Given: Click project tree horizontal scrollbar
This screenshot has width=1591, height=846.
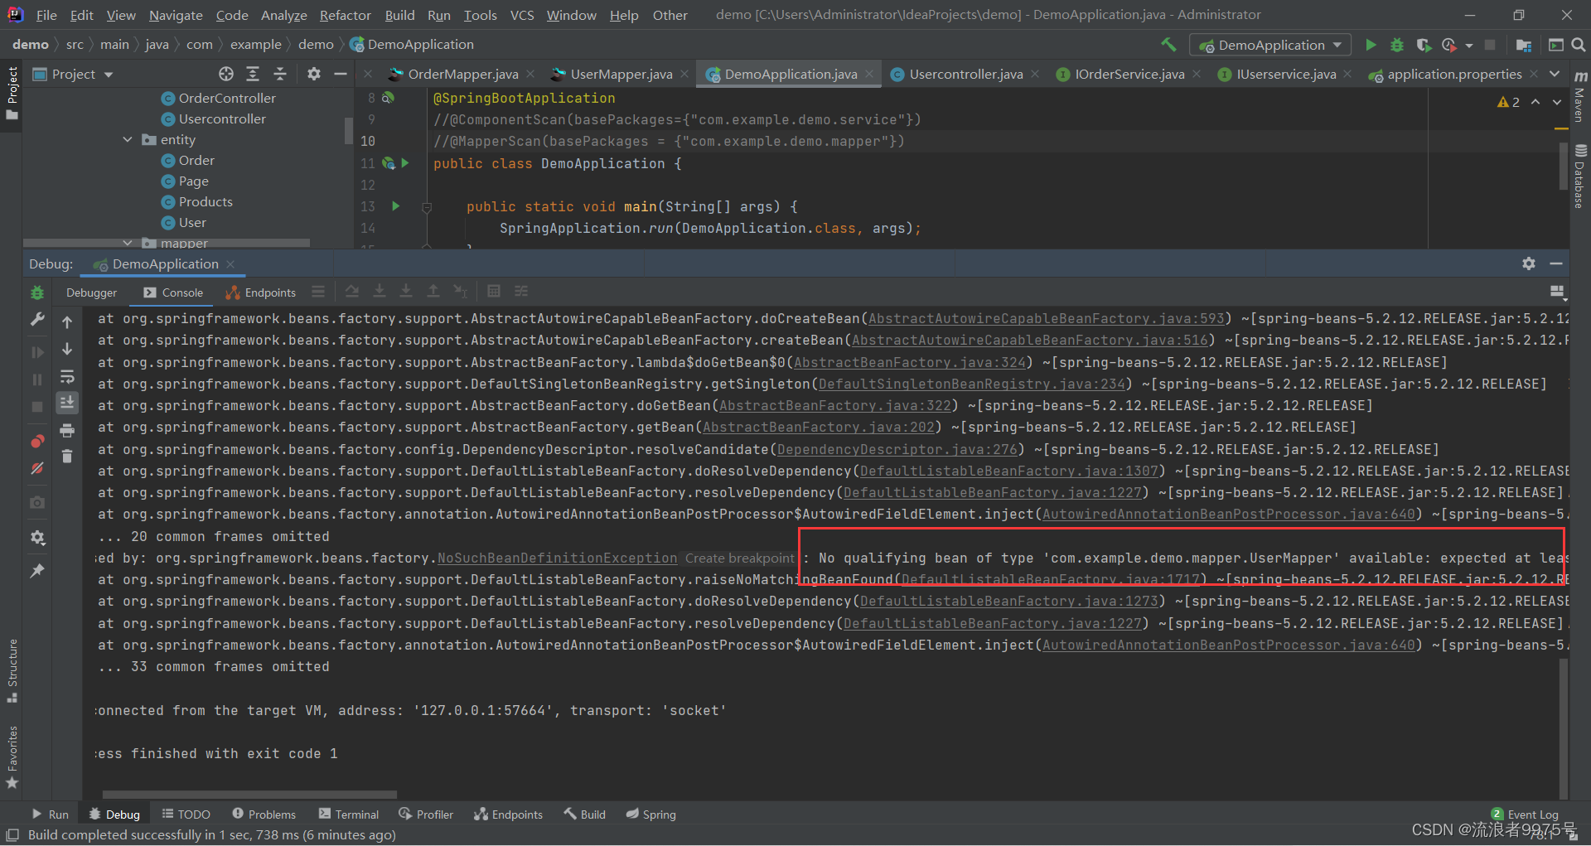Looking at the screenshot, I should point(167,244).
